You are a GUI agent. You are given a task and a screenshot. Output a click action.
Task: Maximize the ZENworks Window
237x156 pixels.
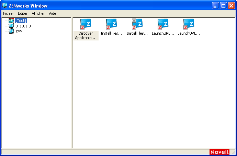pyautogui.click(x=223, y=6)
